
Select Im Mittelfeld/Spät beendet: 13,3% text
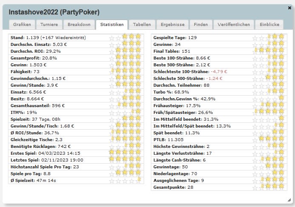[192, 126]
